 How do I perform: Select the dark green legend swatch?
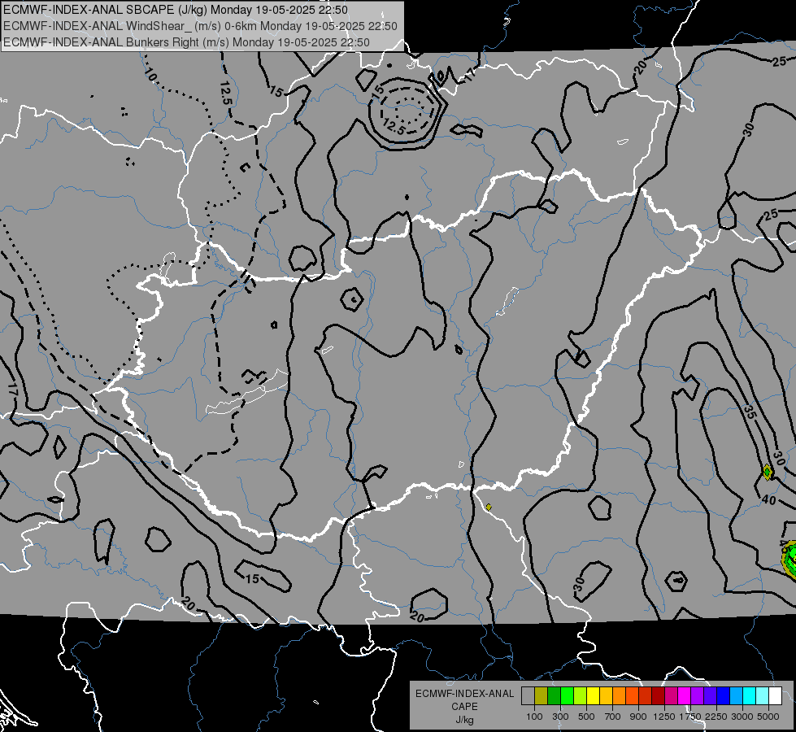point(554,695)
